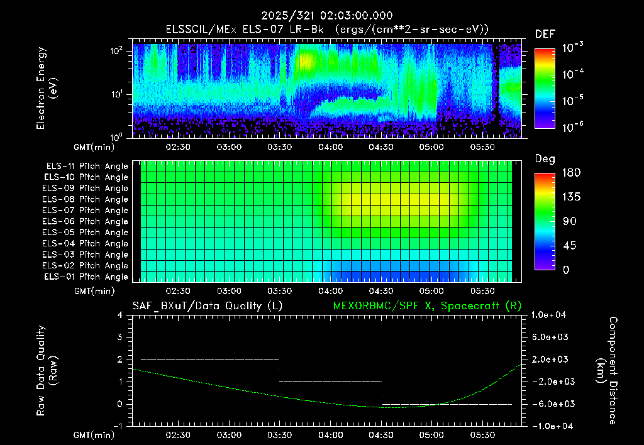The image size is (644, 445).
Task: Click the GMT(min) label under the spectrogram
Action: [x=94, y=147]
